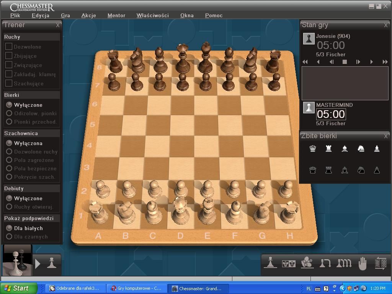Screen dimensions: 392x294
Task: Click Jonesie's player avatar icon
Action: click(309, 39)
